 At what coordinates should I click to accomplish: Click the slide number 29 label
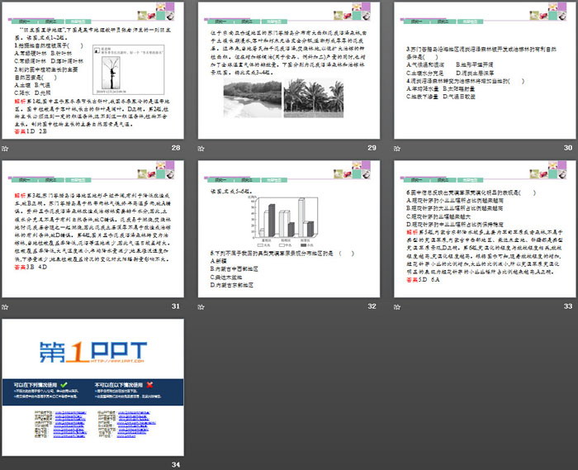click(x=372, y=149)
